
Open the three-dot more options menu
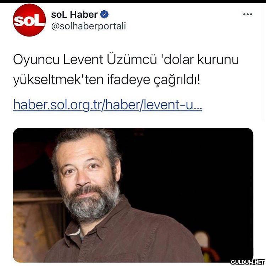click(248, 15)
